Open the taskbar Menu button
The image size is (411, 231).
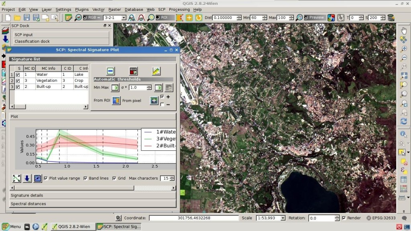coord(12,227)
